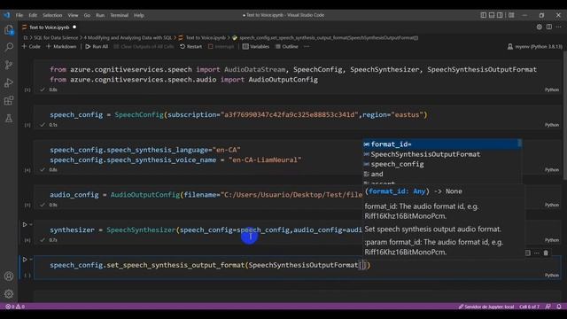
Task: Open the notebook settings gear at top right
Action: (x=540, y=27)
